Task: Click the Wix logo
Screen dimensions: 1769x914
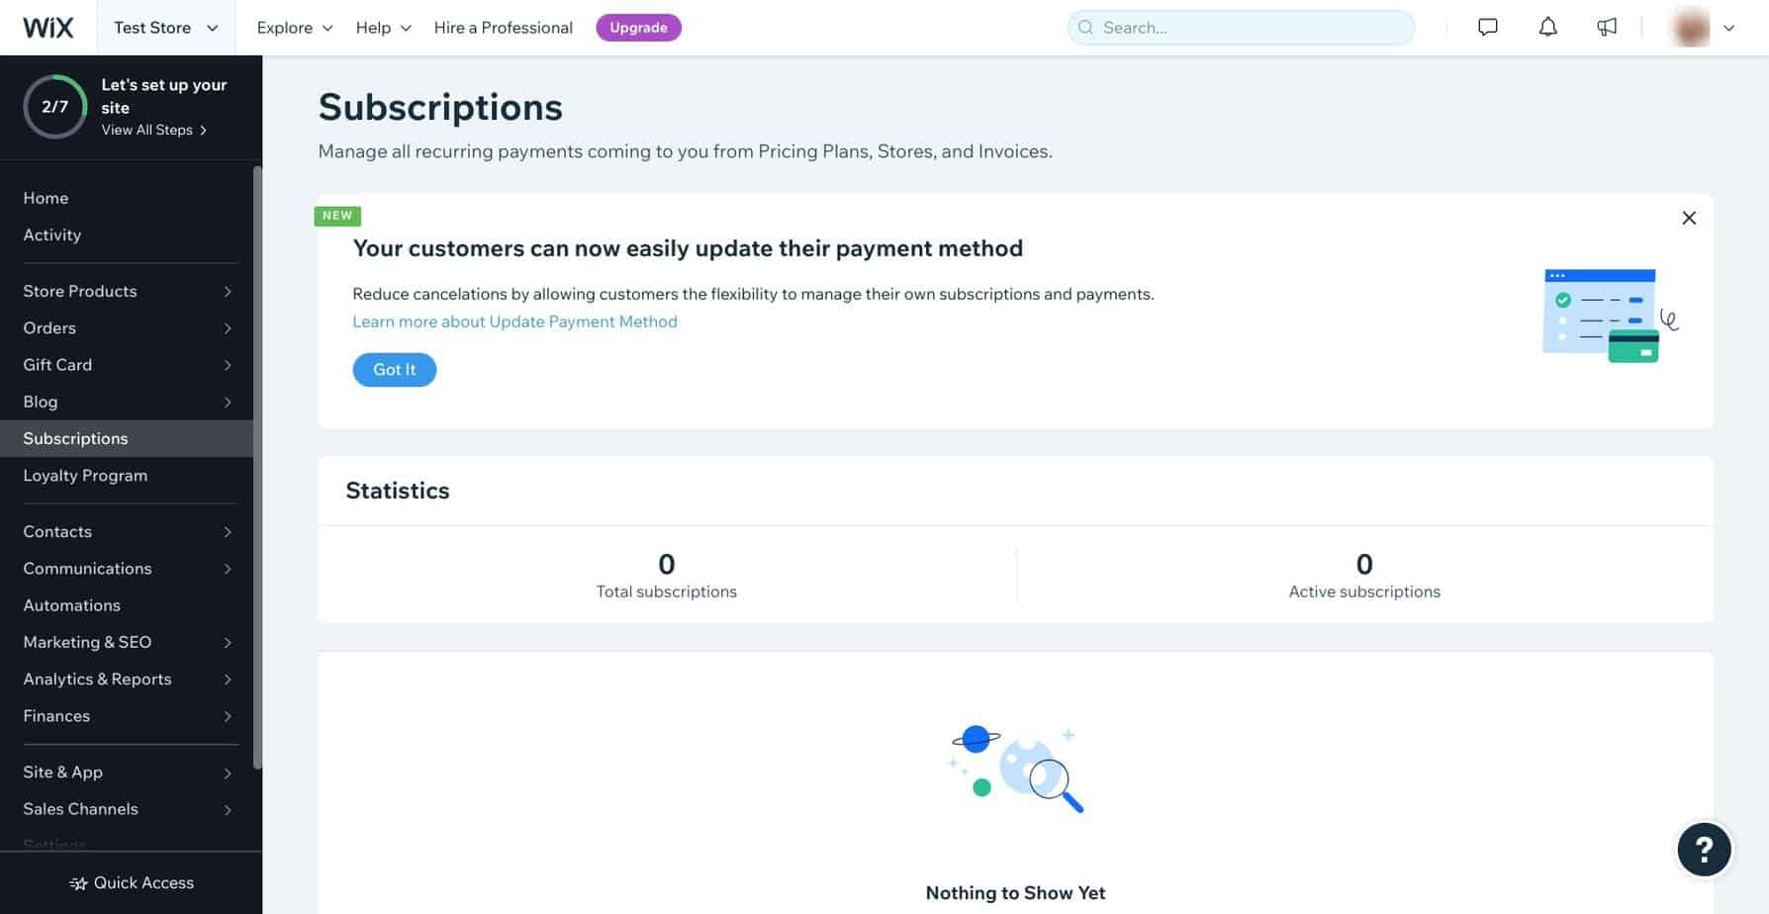Action: (x=47, y=28)
